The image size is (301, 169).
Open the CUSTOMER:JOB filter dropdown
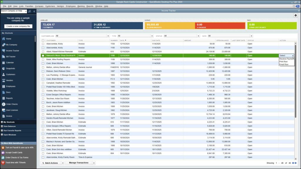click(108, 36)
